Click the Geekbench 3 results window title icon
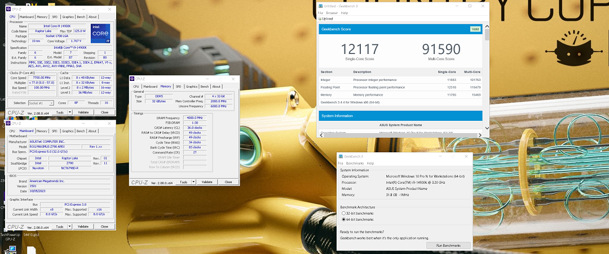609x254 pixels. coord(320,6)
